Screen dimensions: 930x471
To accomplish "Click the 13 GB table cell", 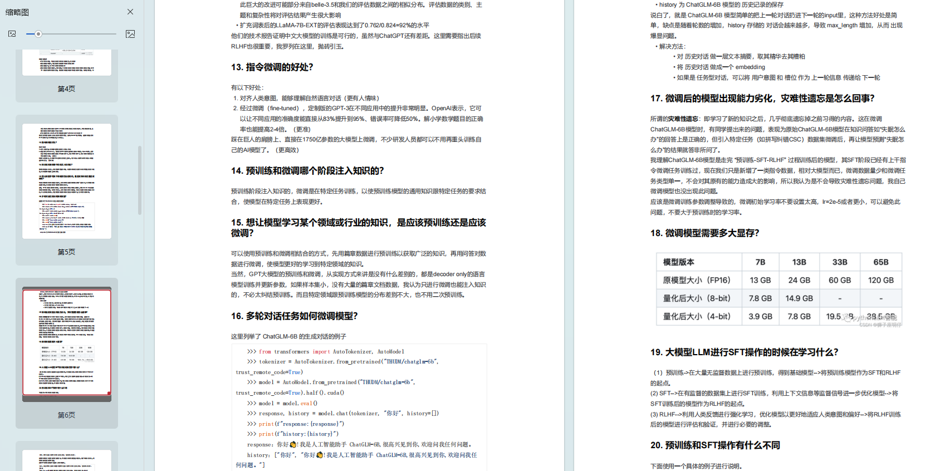I will (760, 280).
